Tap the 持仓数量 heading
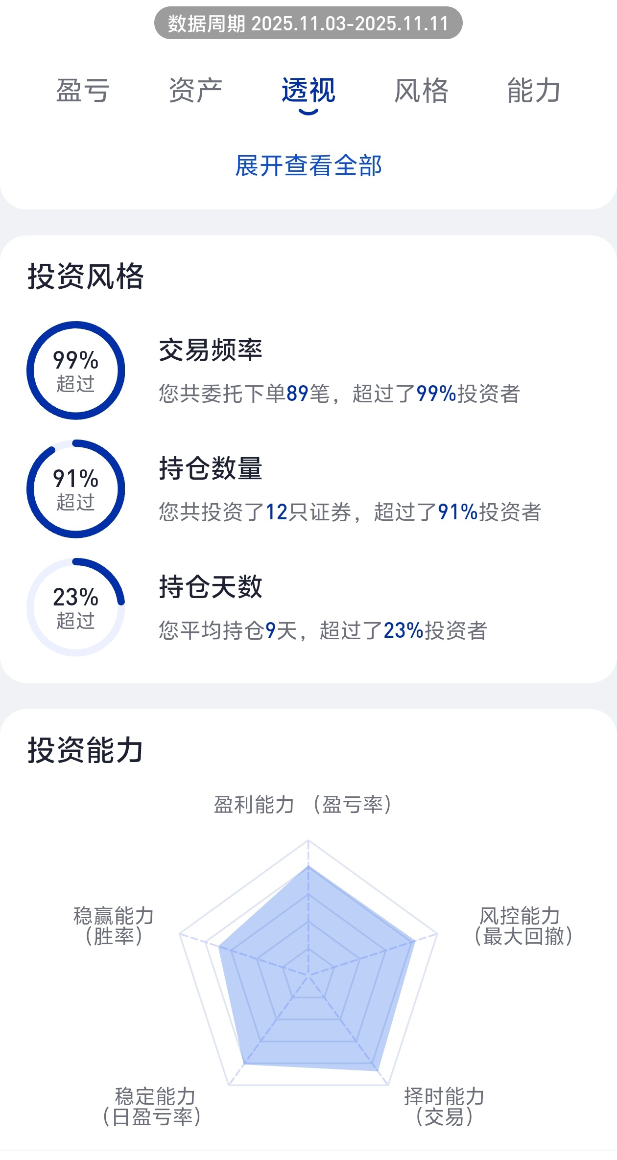 [x=211, y=469]
